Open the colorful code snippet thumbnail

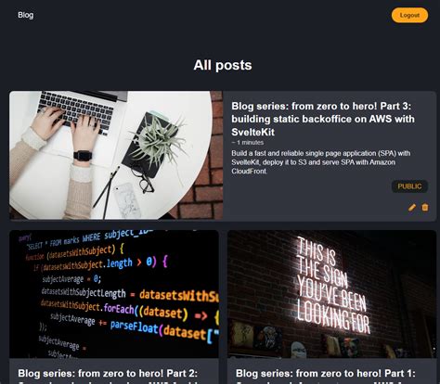[x=114, y=294]
